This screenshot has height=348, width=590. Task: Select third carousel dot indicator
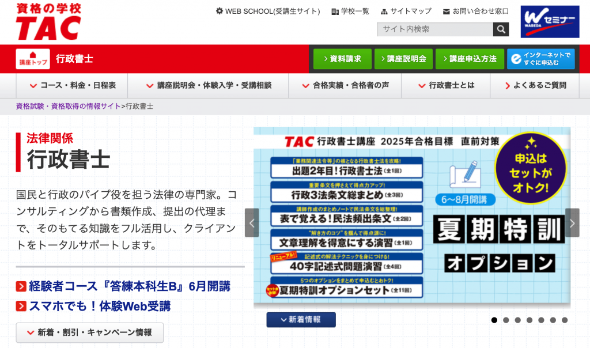click(518, 320)
